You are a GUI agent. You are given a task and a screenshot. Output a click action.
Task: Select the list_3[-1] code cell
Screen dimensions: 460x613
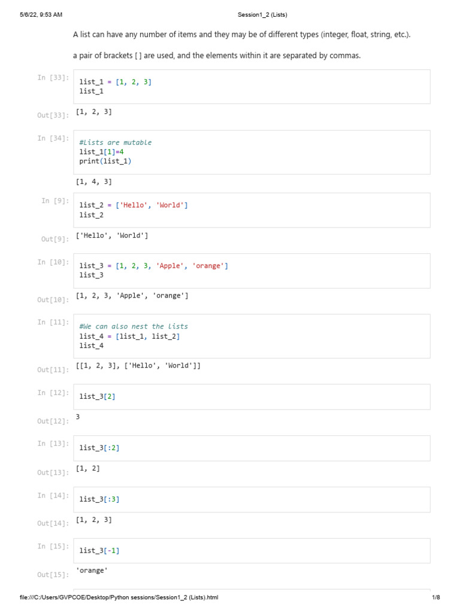[x=252, y=551]
